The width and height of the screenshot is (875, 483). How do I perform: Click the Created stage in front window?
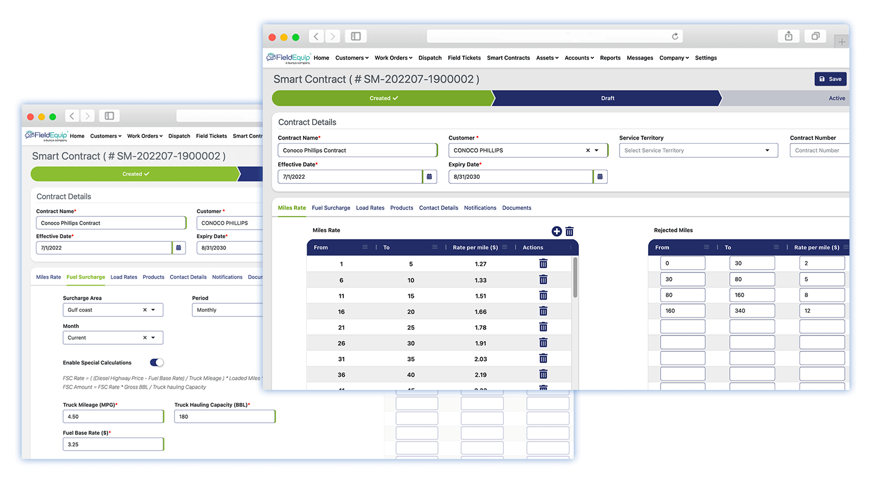[x=384, y=98]
